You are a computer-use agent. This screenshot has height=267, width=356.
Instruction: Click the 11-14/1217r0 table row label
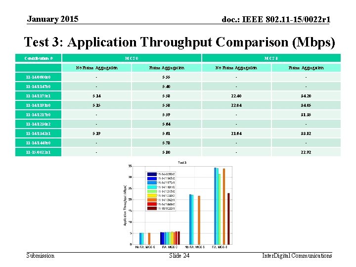pyautogui.click(x=39, y=115)
